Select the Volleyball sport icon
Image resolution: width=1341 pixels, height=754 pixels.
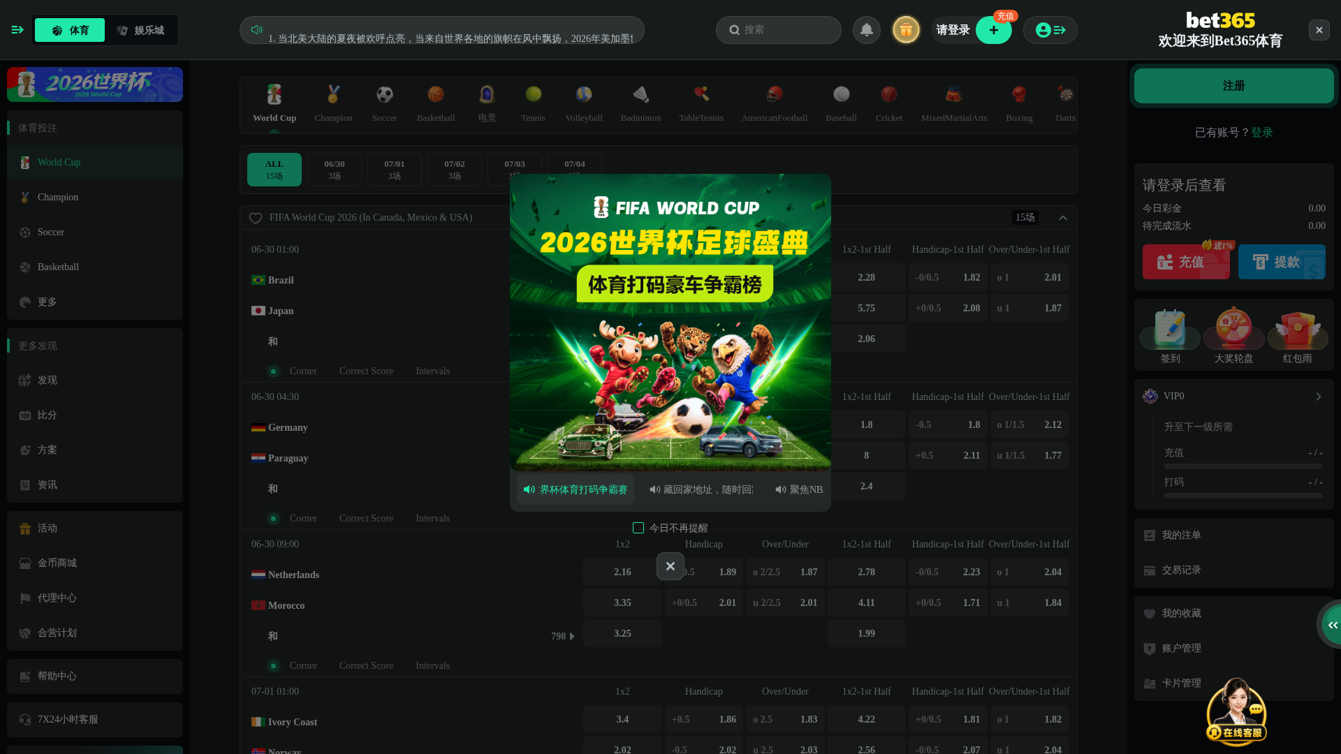[x=584, y=94]
